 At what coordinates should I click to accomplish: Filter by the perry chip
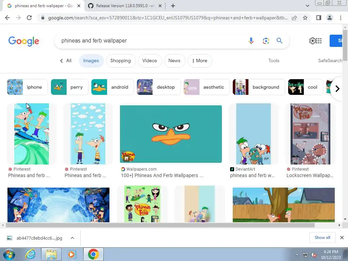69,87
